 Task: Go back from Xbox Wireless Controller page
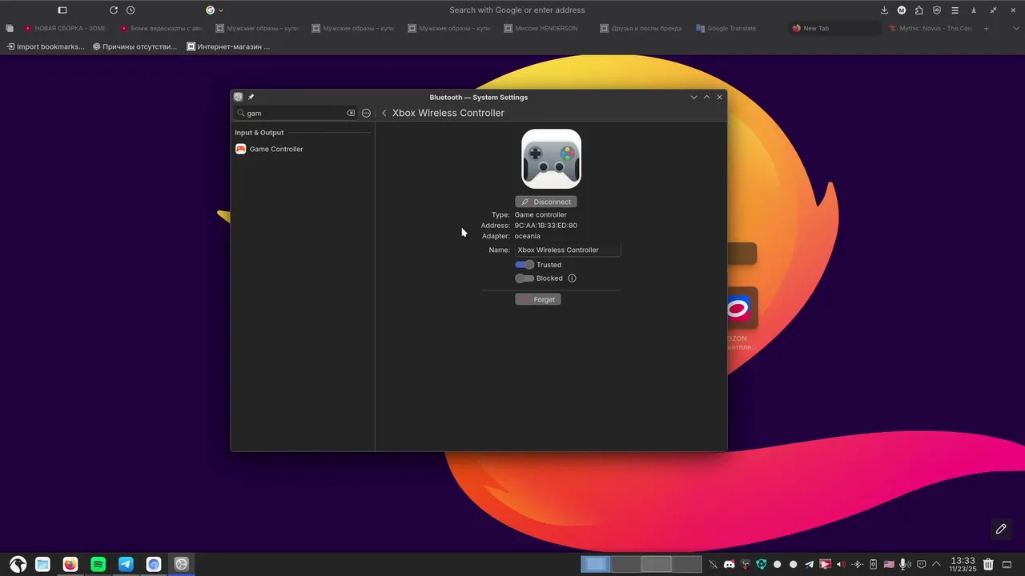(384, 113)
